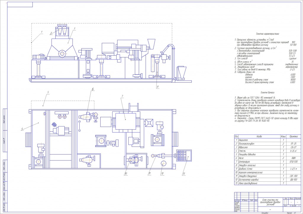Click value '8000' in block dimensions

pos(293,79)
